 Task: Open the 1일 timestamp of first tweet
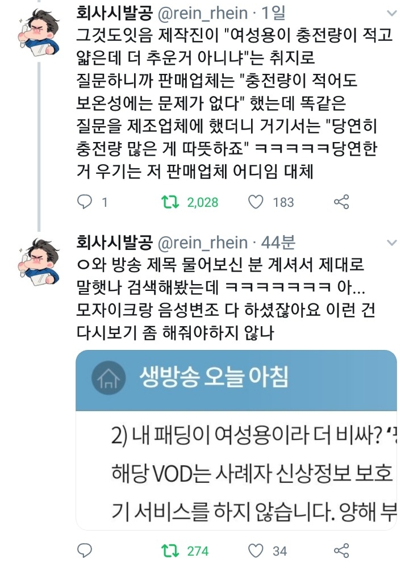[x=273, y=13]
